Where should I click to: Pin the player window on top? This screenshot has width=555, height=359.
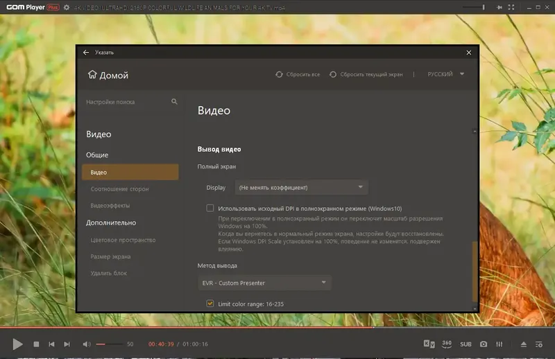pyautogui.click(x=499, y=7)
